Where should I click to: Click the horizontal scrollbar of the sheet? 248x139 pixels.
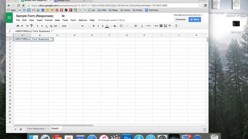(53, 125)
